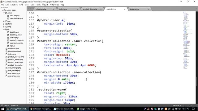This screenshot has height=111, width=198.
Task: Expand the css folder
Action: [4, 21]
